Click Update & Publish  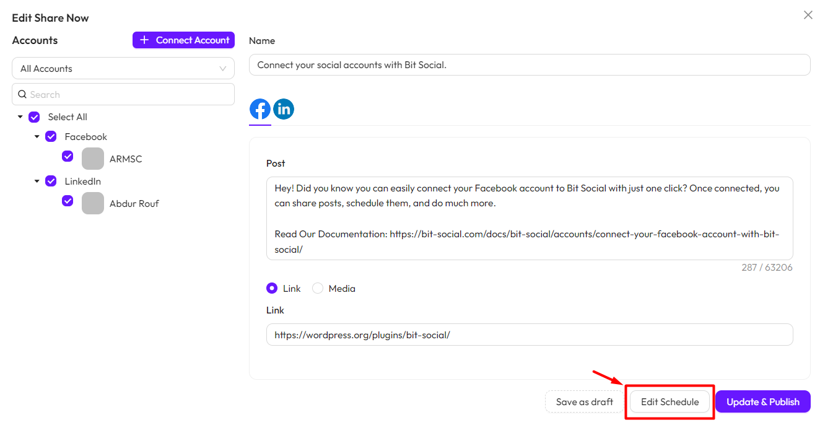763,401
